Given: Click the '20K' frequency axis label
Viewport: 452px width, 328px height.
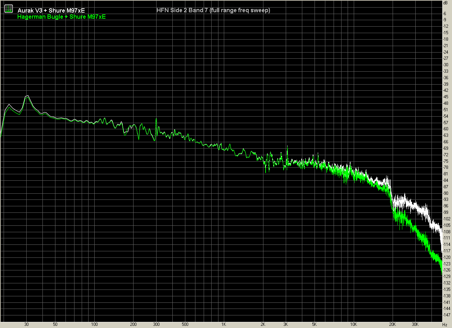Looking at the screenshot, I should pyautogui.click(x=393, y=325).
